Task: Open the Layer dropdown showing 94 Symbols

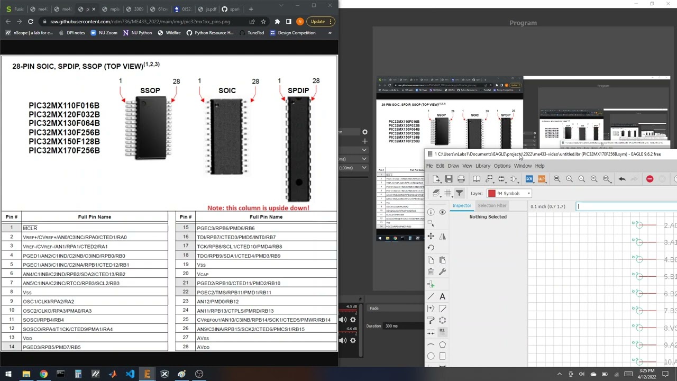Action: point(509,193)
